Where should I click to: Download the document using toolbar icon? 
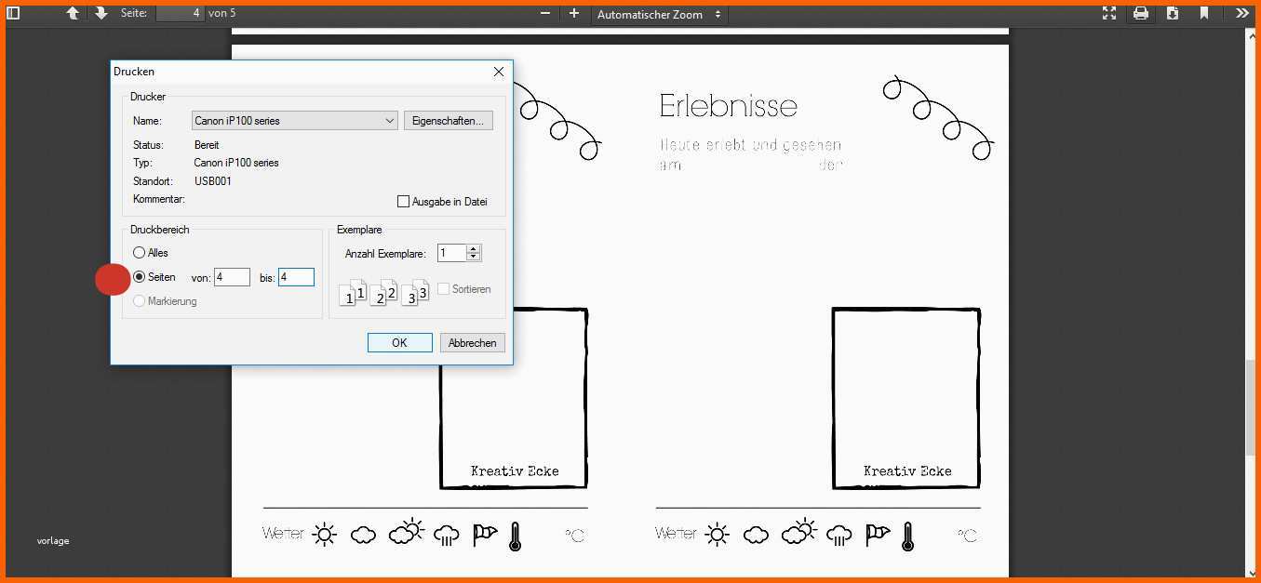pos(1173,13)
